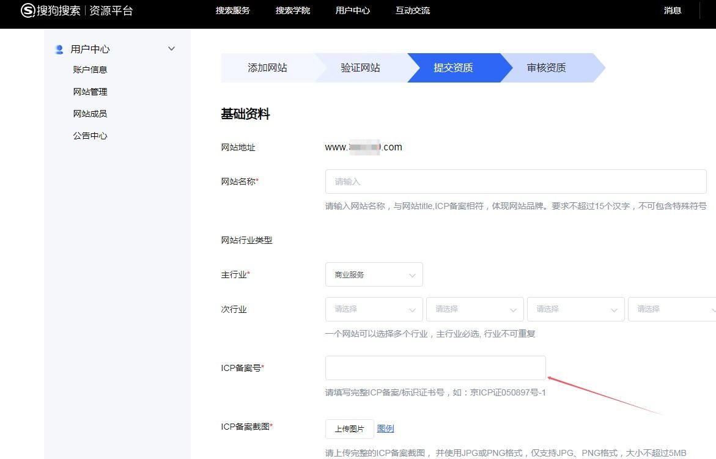Image resolution: width=716 pixels, height=459 pixels.
Task: Open the second 次行业 dropdown
Action: 475,309
